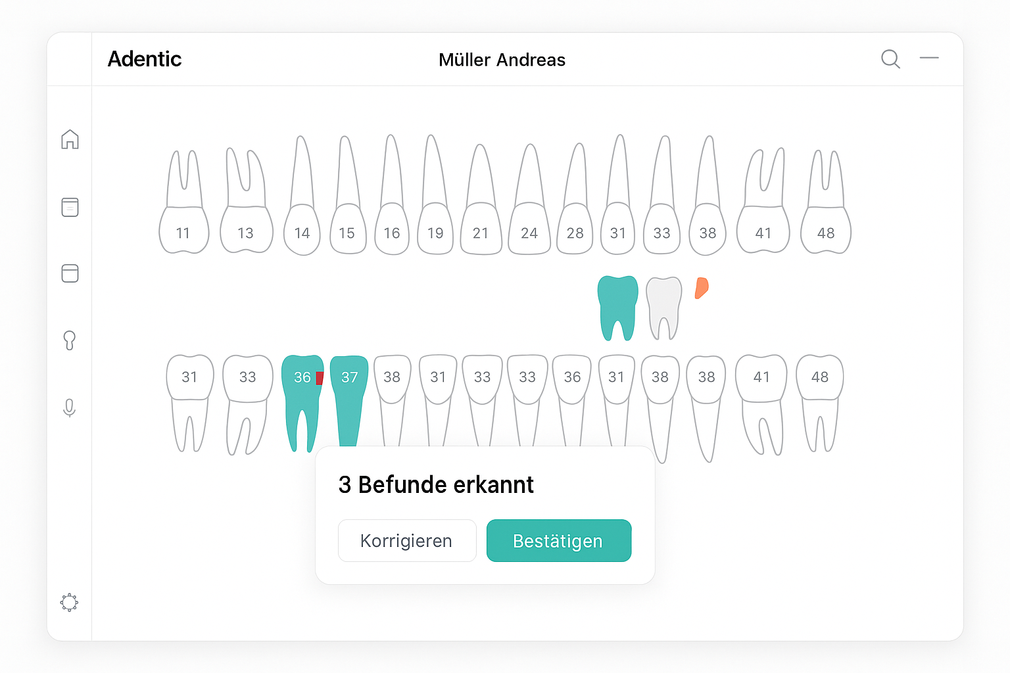Select upper tooth number 16
The height and width of the screenshot is (673, 1010).
point(392,233)
